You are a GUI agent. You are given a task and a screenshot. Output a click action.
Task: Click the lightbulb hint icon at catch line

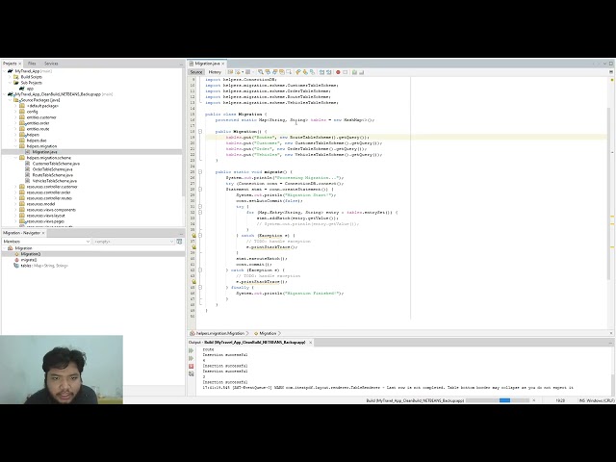tap(193, 236)
